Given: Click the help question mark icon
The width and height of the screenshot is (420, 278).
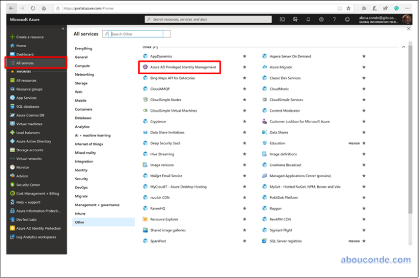Looking at the screenshot, I should [334, 19].
